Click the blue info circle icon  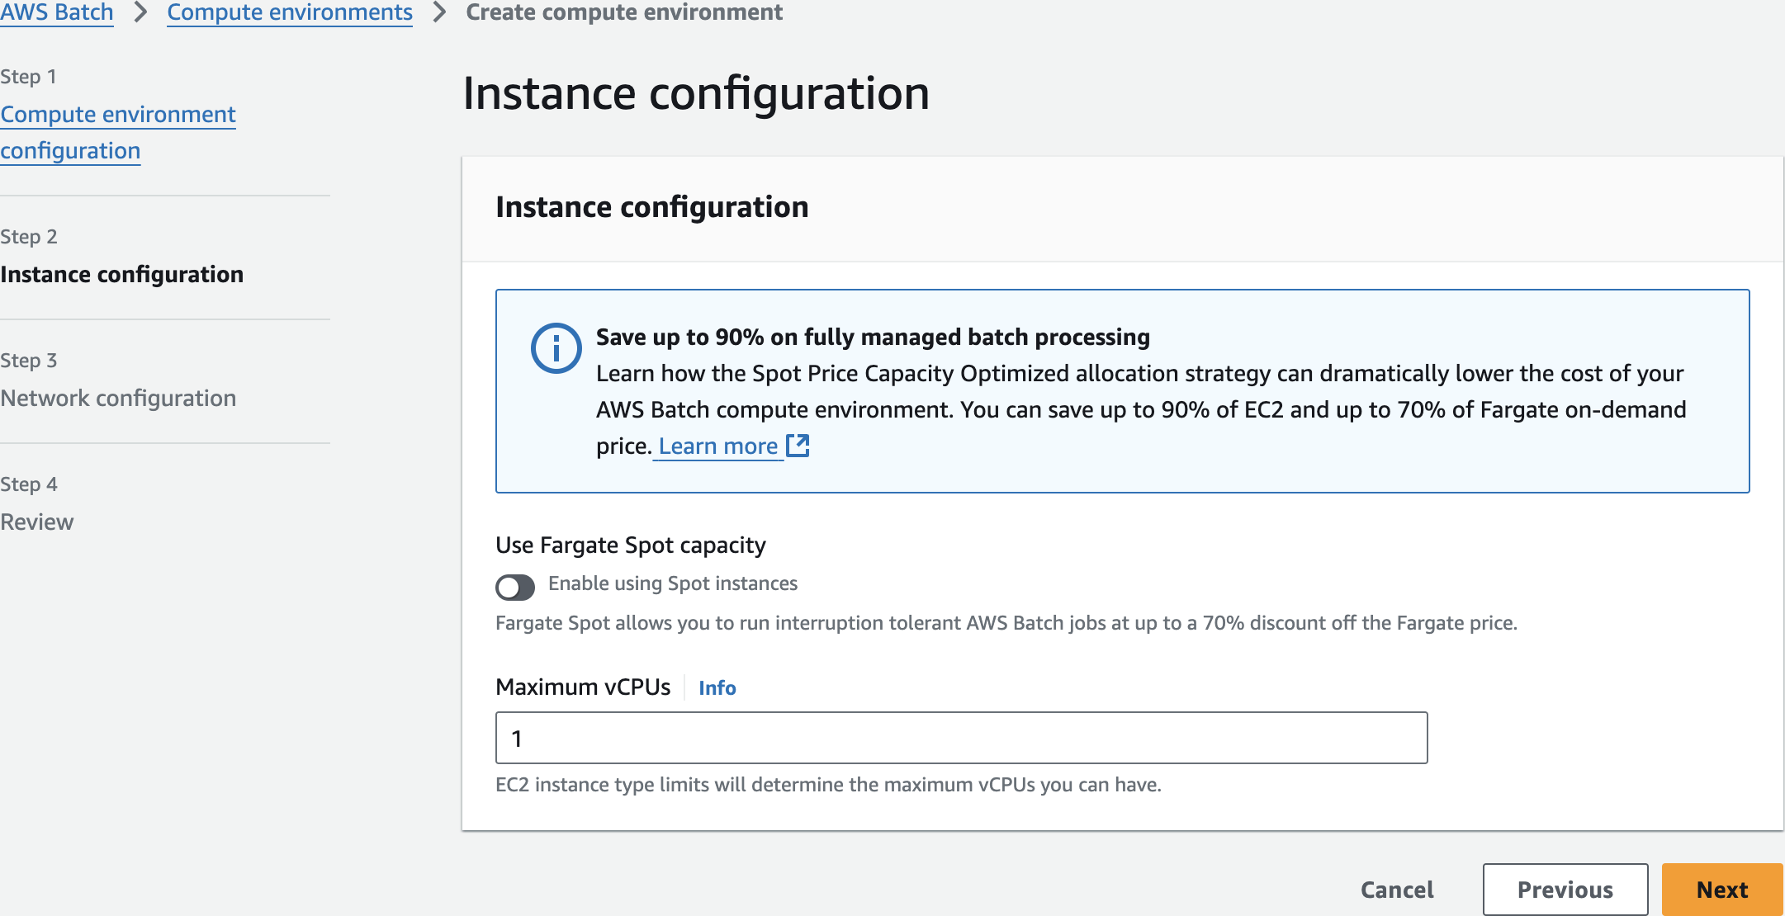(x=556, y=348)
